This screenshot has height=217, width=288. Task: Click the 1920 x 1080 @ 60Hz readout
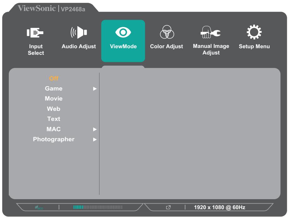pos(220,208)
